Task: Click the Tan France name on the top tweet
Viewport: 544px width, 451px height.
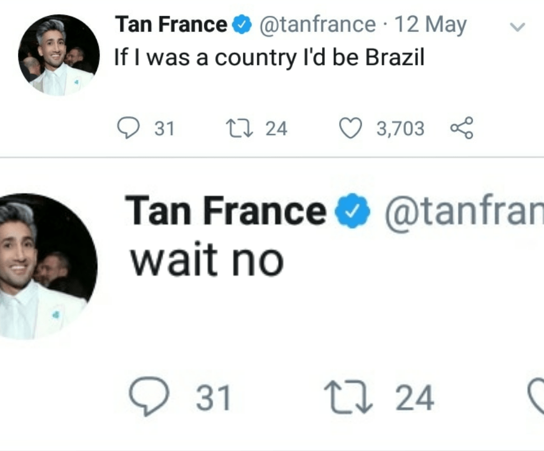Action: click(x=171, y=25)
